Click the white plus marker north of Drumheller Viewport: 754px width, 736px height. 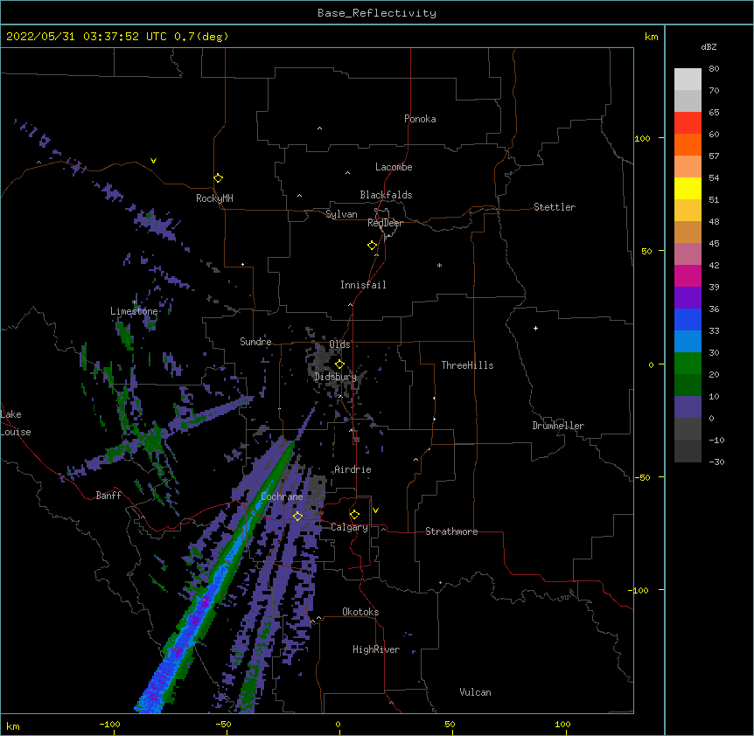(535, 328)
